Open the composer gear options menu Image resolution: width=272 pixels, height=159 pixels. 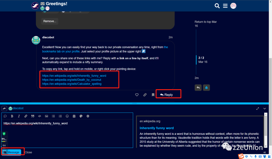pyautogui.click(x=88, y=116)
